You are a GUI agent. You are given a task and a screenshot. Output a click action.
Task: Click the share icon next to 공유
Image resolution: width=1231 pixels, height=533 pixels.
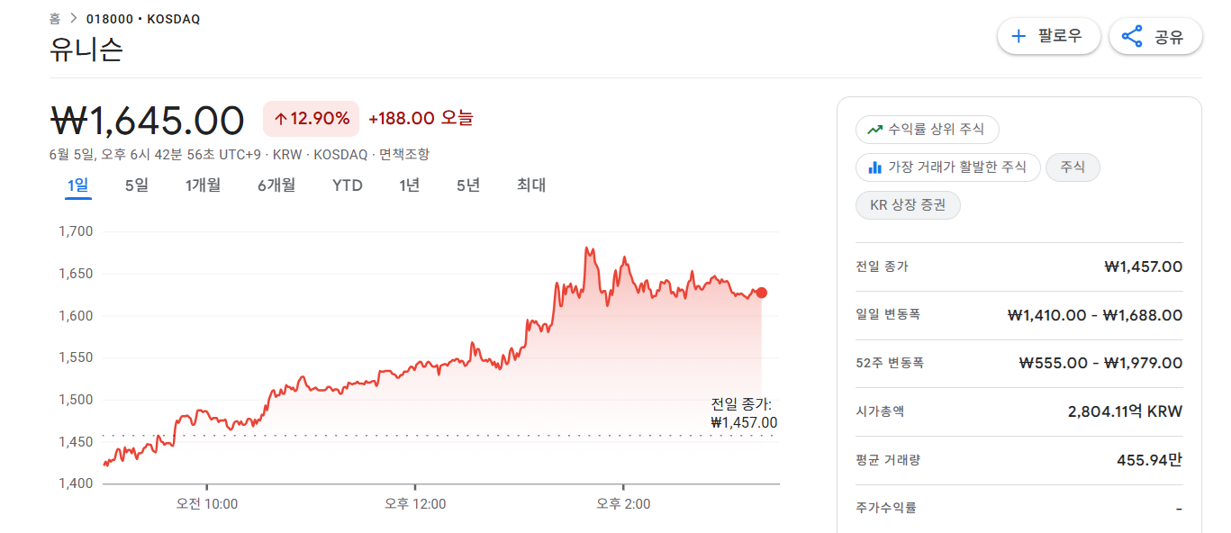coord(1133,36)
